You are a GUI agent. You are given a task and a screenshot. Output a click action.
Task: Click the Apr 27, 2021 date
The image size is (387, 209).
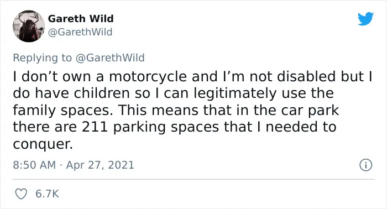click(x=100, y=165)
